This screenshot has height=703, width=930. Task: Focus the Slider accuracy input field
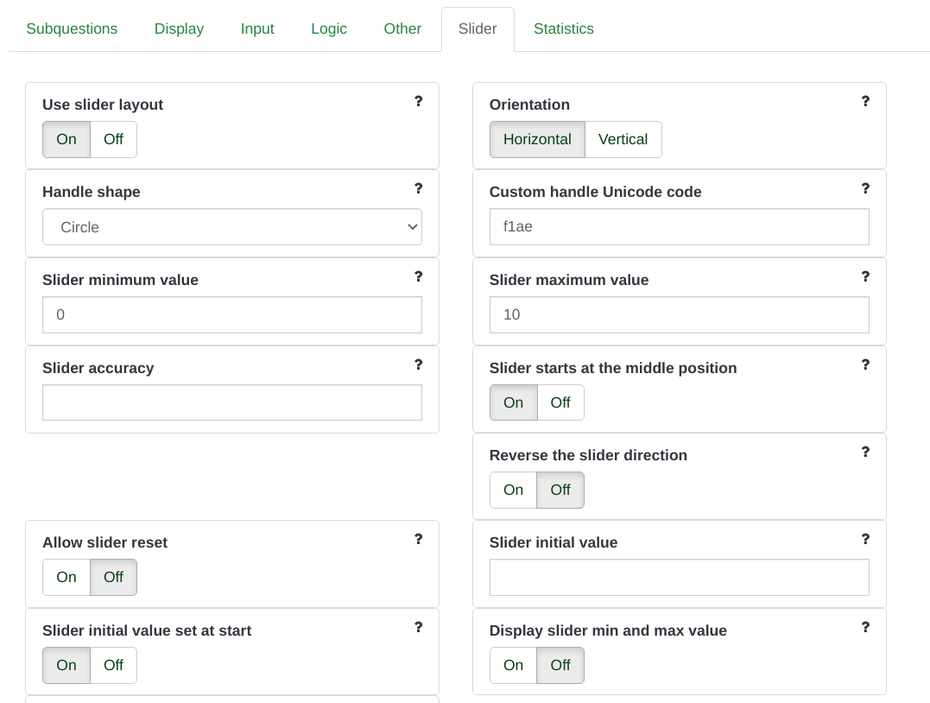(x=232, y=402)
